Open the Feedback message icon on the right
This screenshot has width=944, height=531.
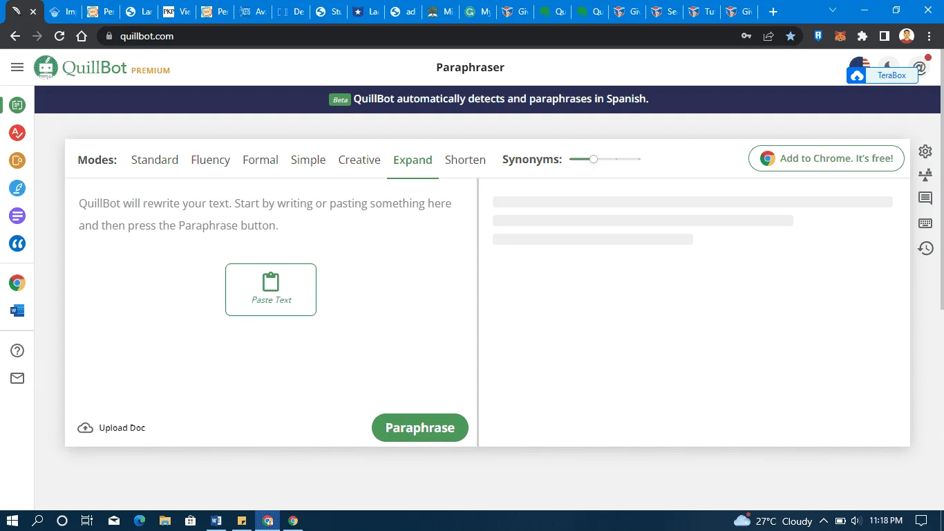(x=925, y=199)
